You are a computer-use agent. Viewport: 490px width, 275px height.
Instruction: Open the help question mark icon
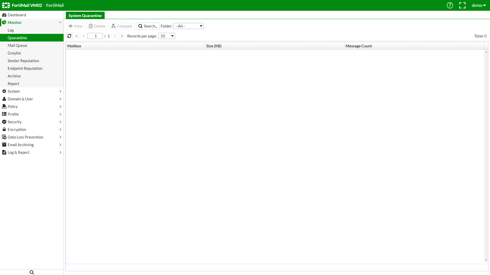pyautogui.click(x=450, y=5)
